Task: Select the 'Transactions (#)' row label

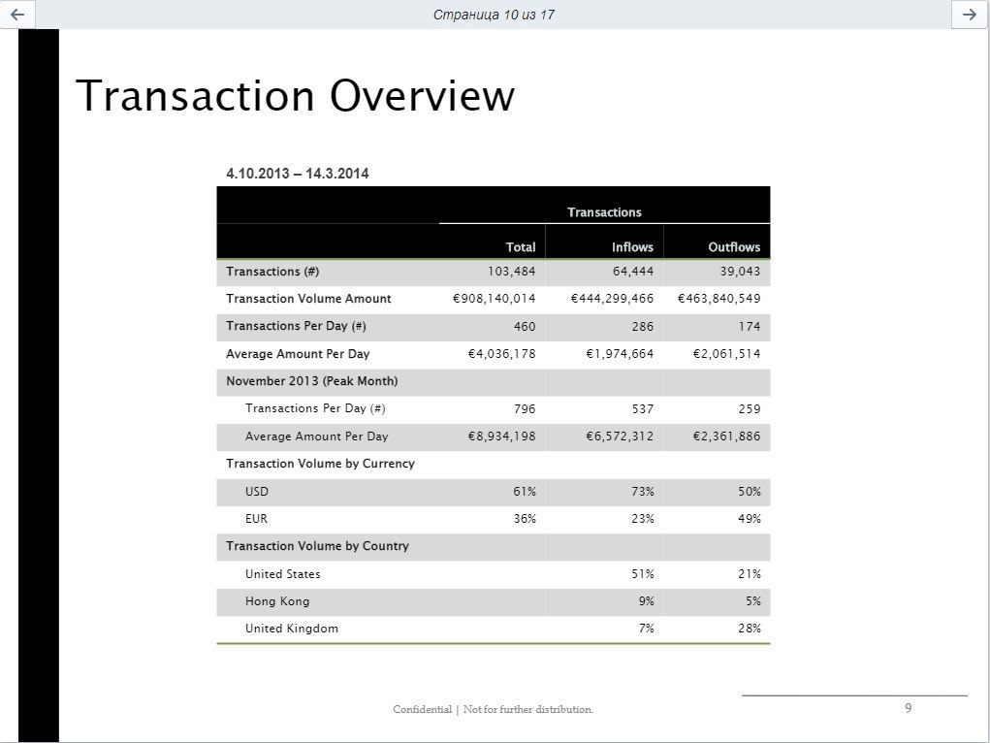Action: (x=272, y=272)
